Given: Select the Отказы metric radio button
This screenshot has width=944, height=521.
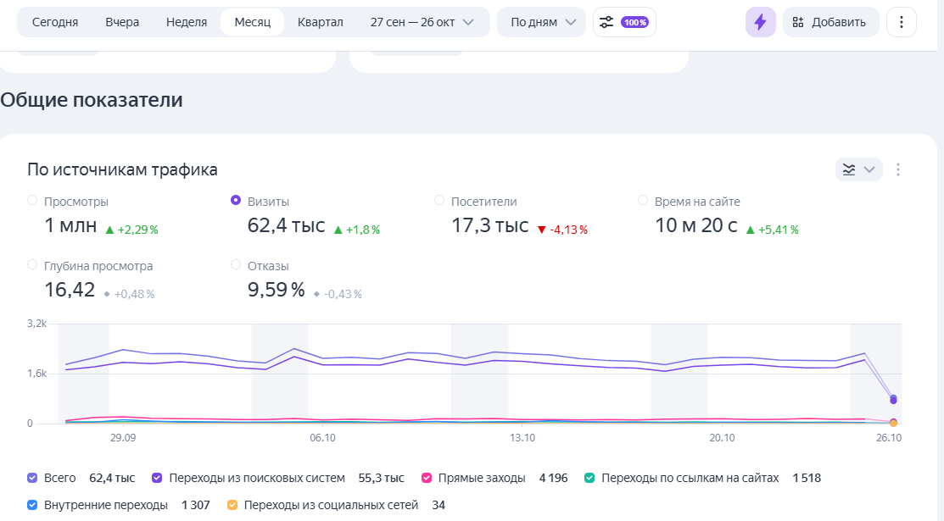Looking at the screenshot, I should [x=236, y=264].
